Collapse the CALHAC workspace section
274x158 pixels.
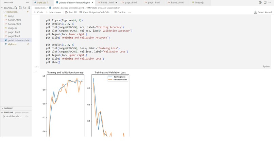pyautogui.click(x=2, y=8)
